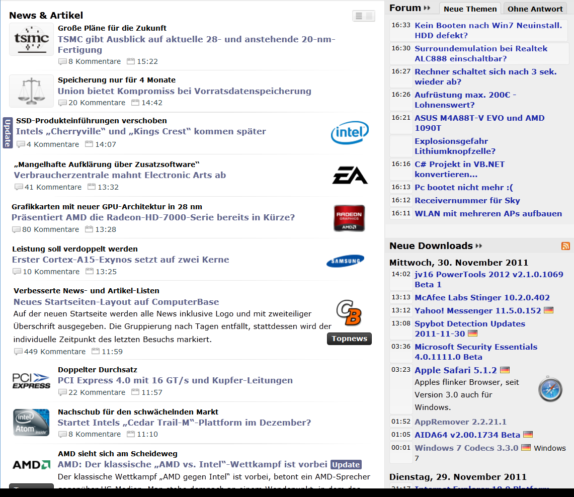The width and height of the screenshot is (574, 497).
Task: Click the ComputerBase CB logo
Action: [x=349, y=312]
